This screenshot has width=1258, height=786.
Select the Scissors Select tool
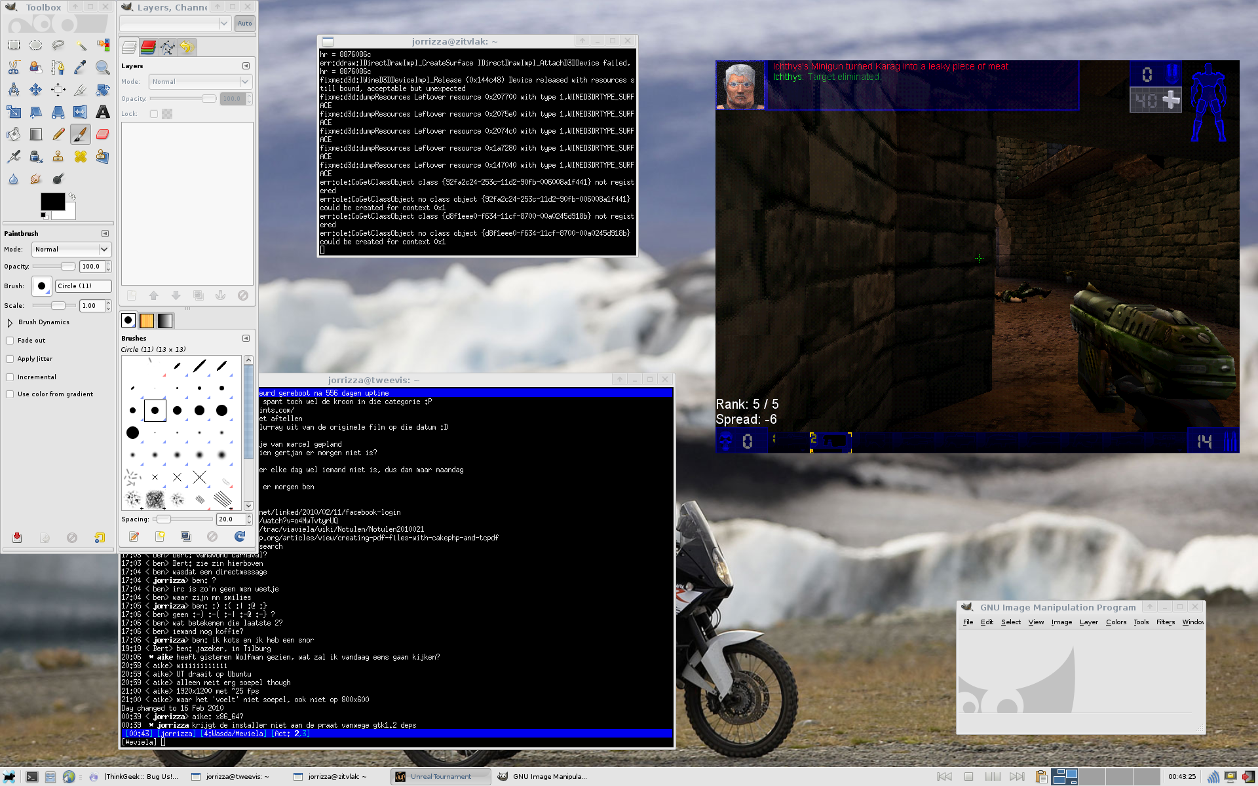(x=14, y=67)
